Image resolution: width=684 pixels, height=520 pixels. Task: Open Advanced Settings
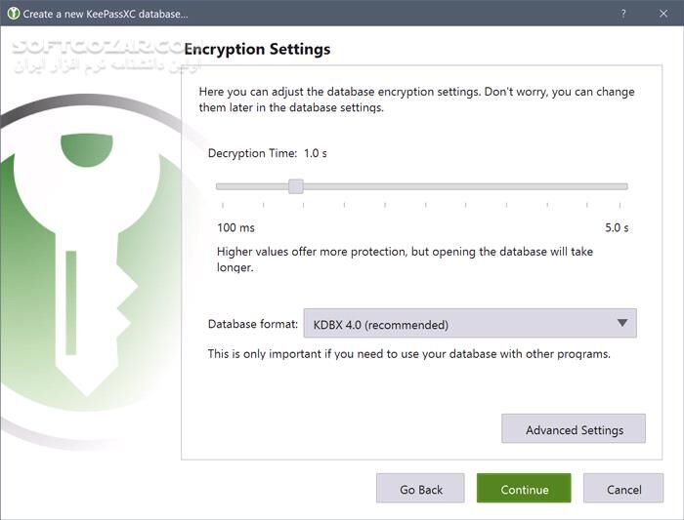[x=574, y=429]
